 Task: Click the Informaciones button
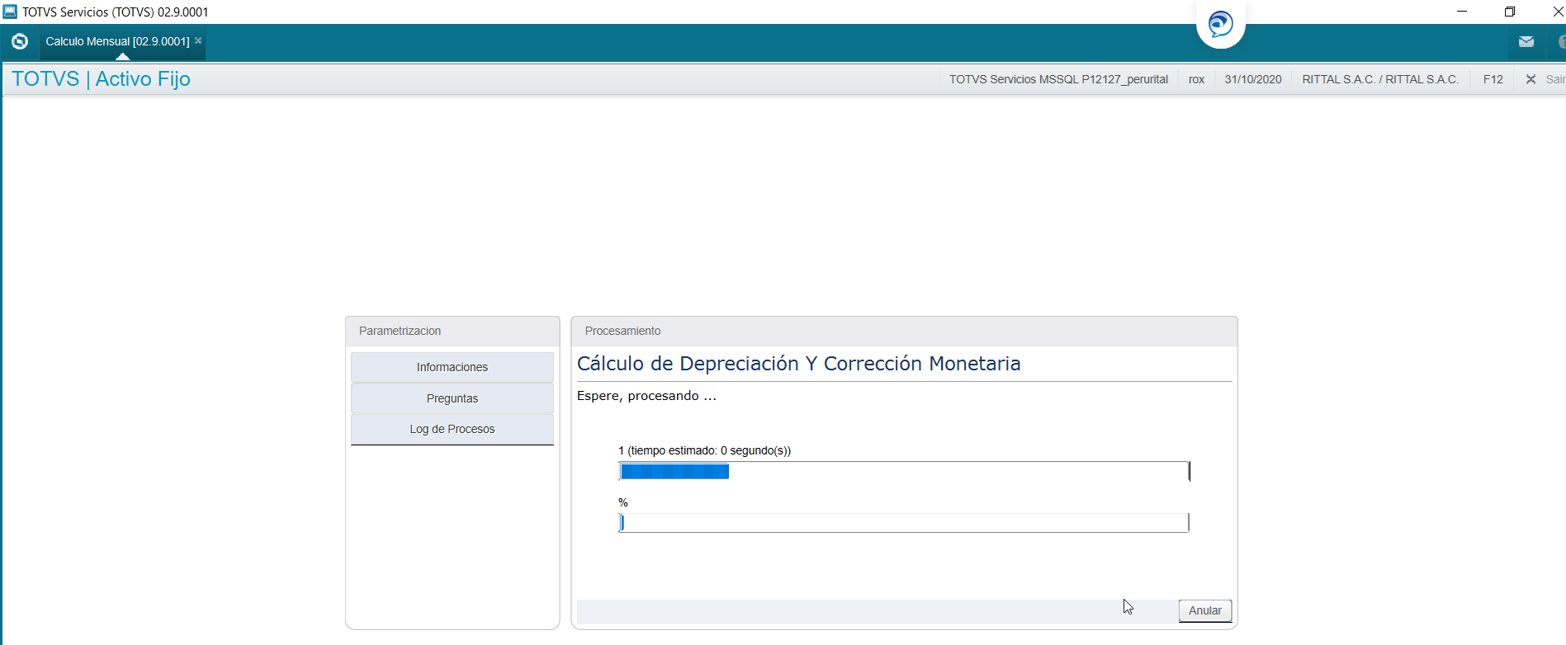click(452, 367)
